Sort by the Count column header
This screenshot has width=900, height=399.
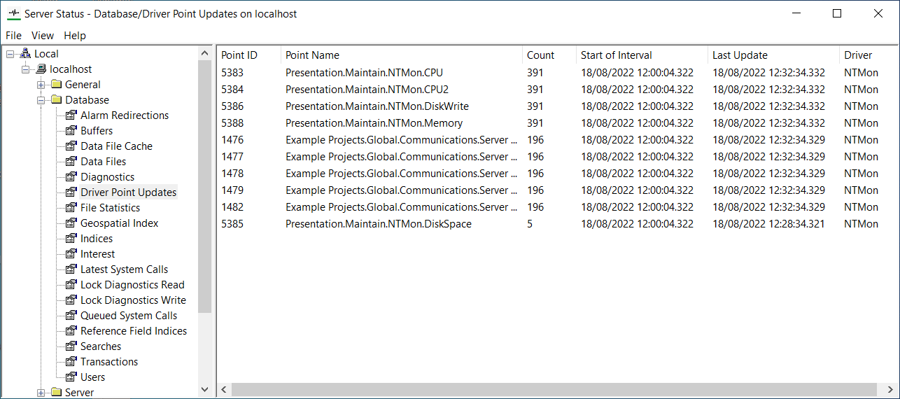540,55
